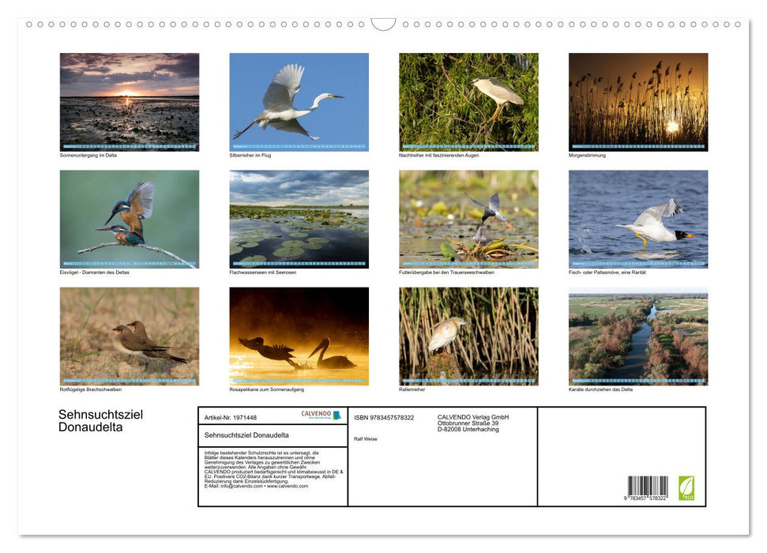The image size is (767, 553).
Task: Click the CALVENDO logo in the info box
Action: click(x=321, y=415)
